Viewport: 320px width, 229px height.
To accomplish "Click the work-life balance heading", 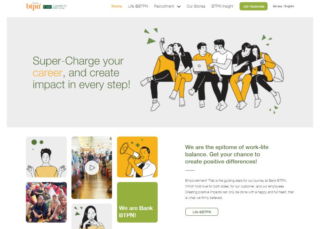I will 227,154.
